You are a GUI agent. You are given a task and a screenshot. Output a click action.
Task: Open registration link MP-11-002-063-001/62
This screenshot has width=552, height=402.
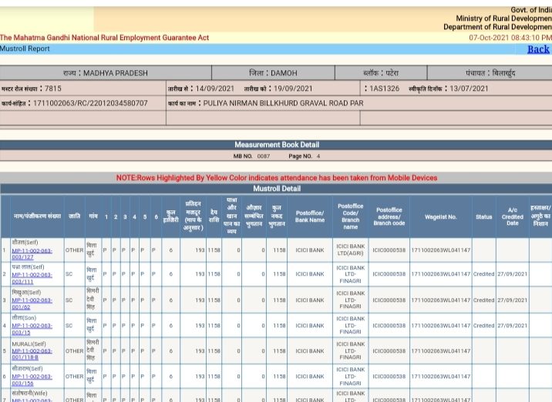click(32, 303)
